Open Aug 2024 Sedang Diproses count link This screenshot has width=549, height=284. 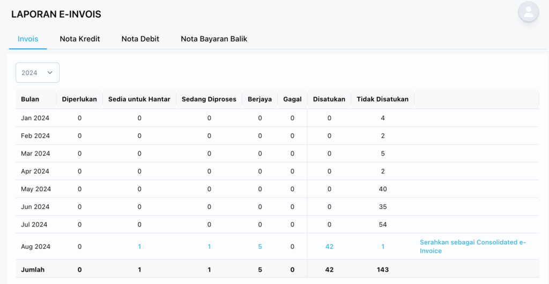209,246
